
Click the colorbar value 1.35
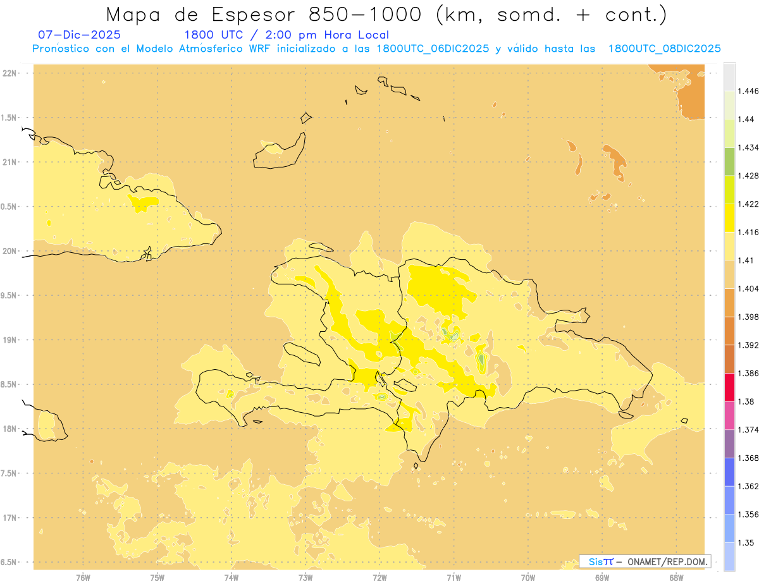click(x=746, y=542)
